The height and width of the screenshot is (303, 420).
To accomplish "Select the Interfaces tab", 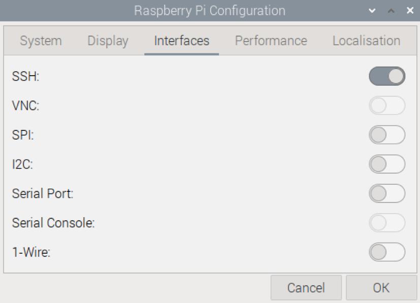I will (181, 41).
